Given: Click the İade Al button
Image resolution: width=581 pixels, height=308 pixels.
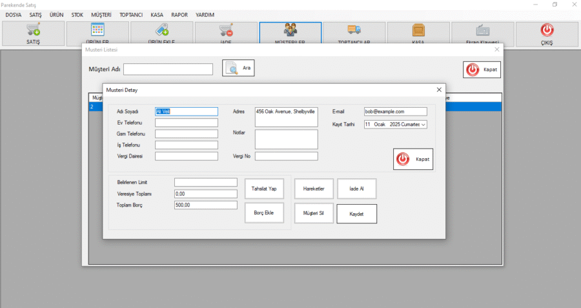Looking at the screenshot, I should (x=357, y=189).
